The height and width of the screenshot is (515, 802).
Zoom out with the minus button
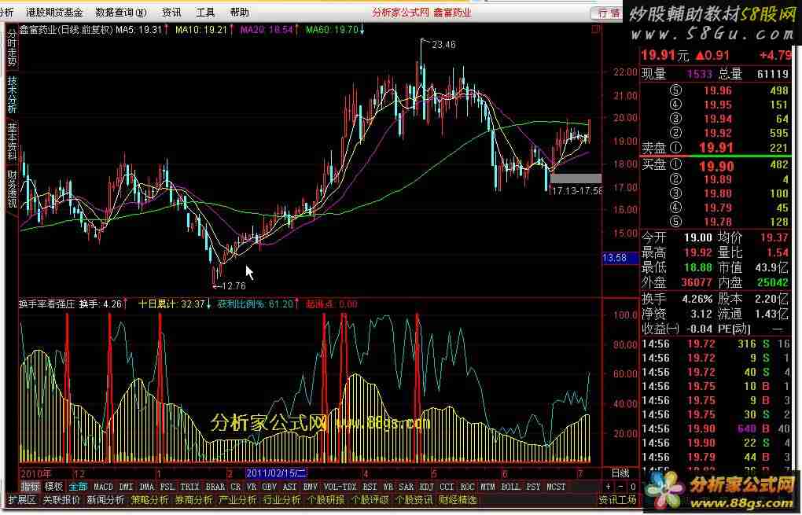620,487
